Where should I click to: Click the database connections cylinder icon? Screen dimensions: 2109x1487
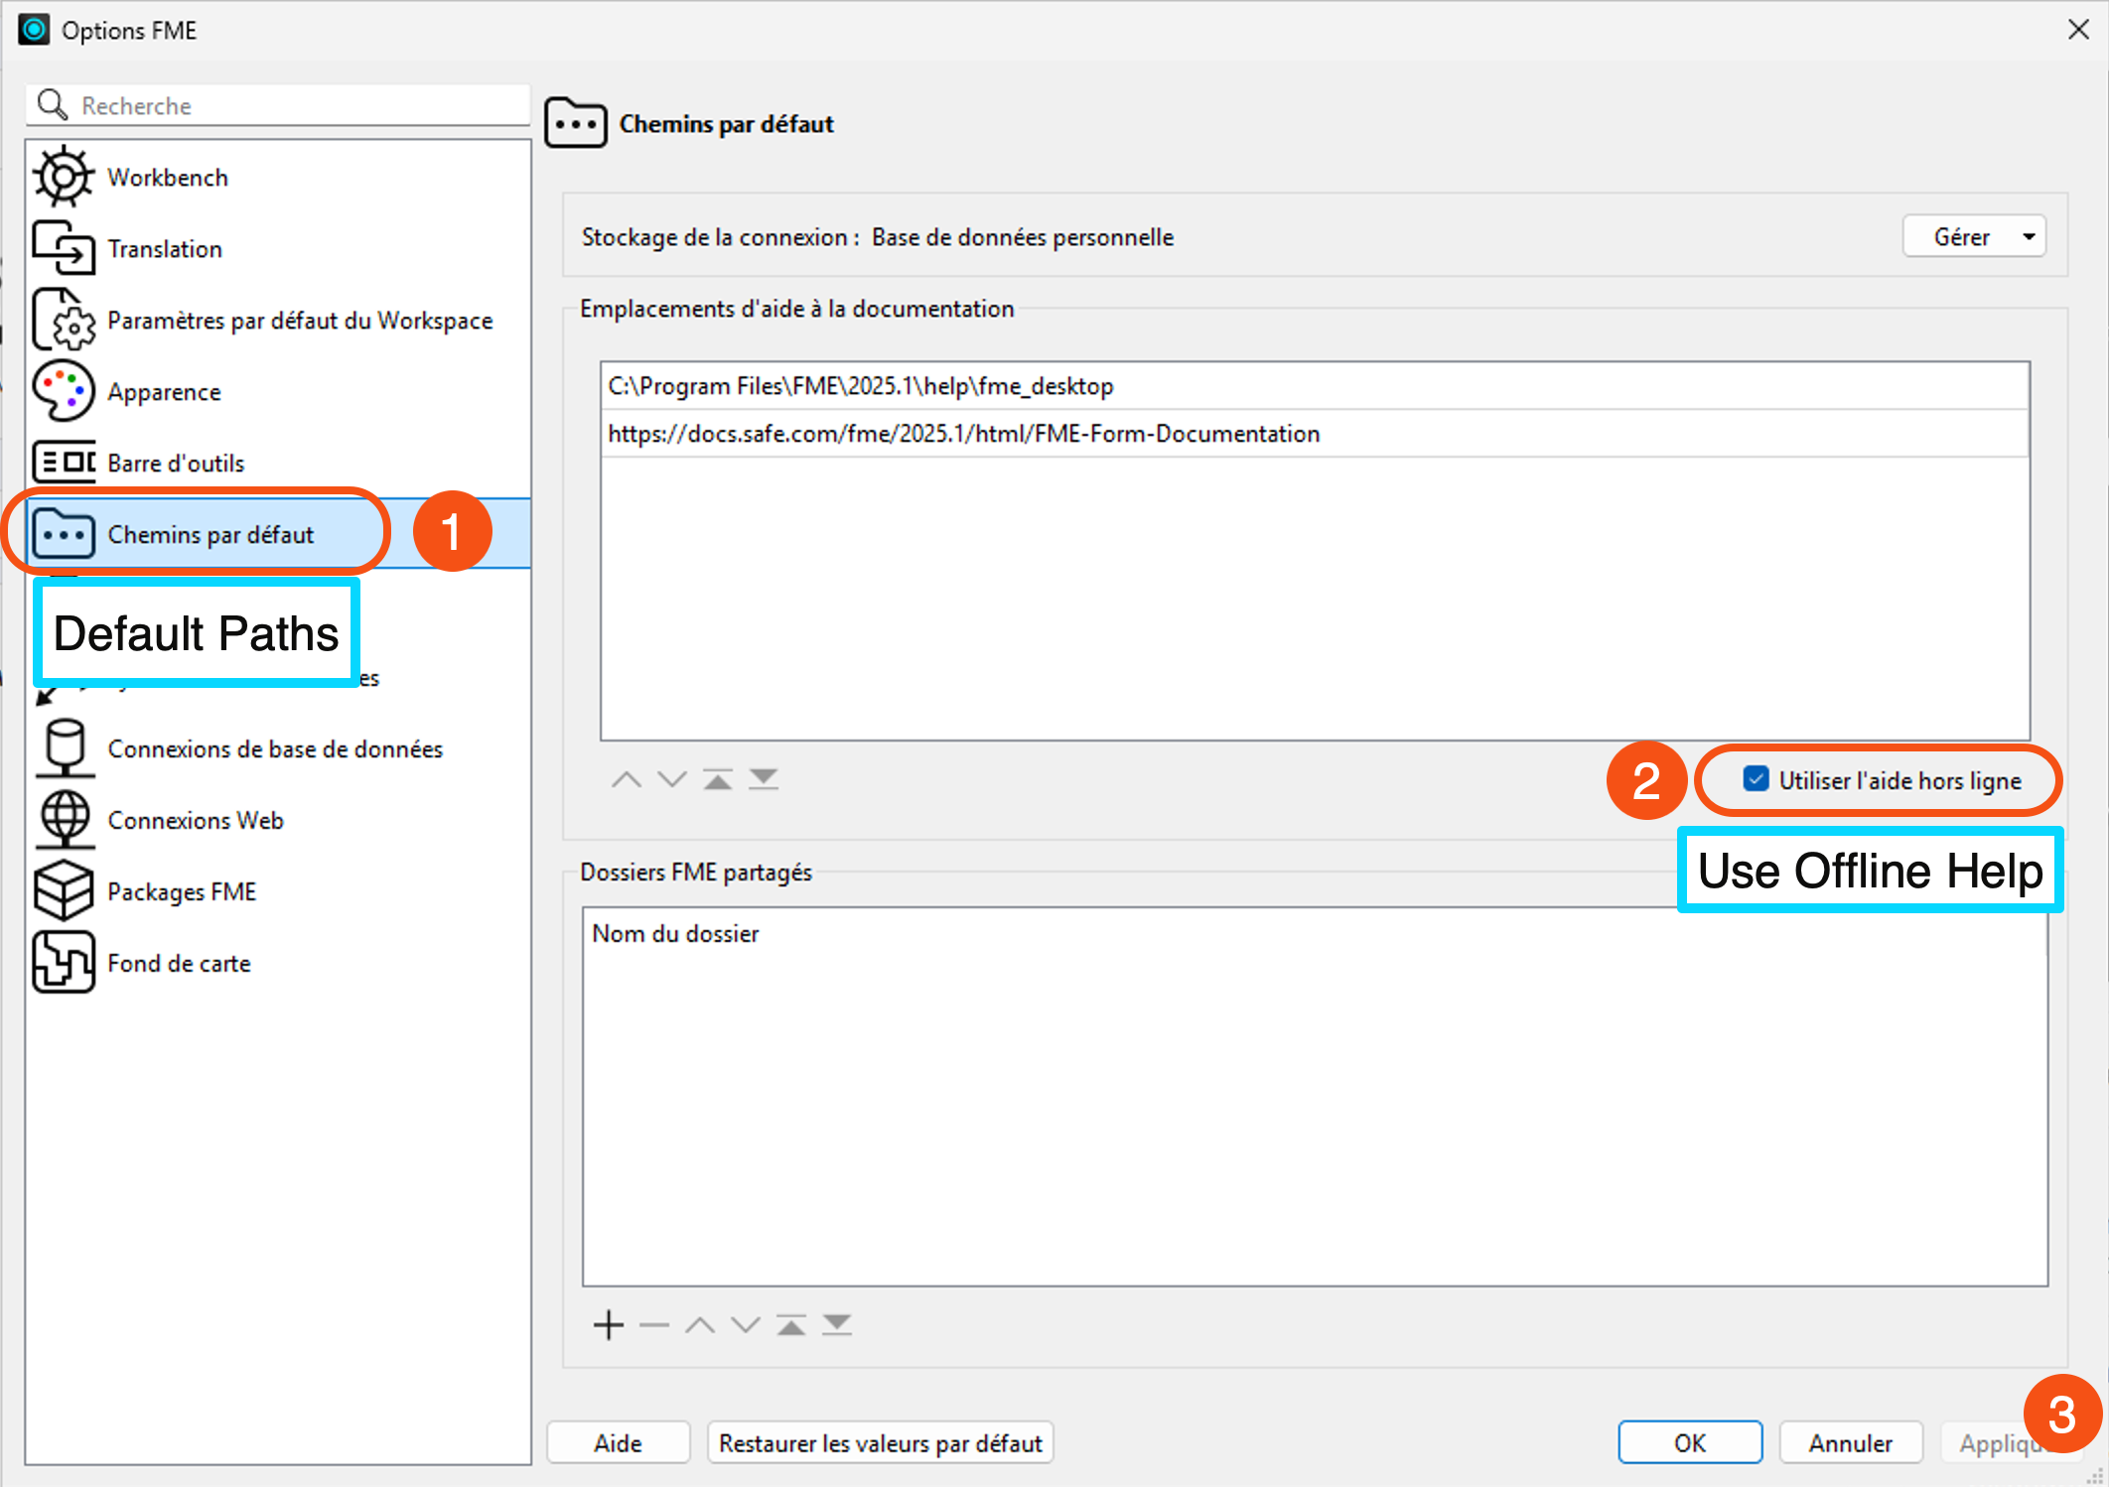tap(64, 748)
